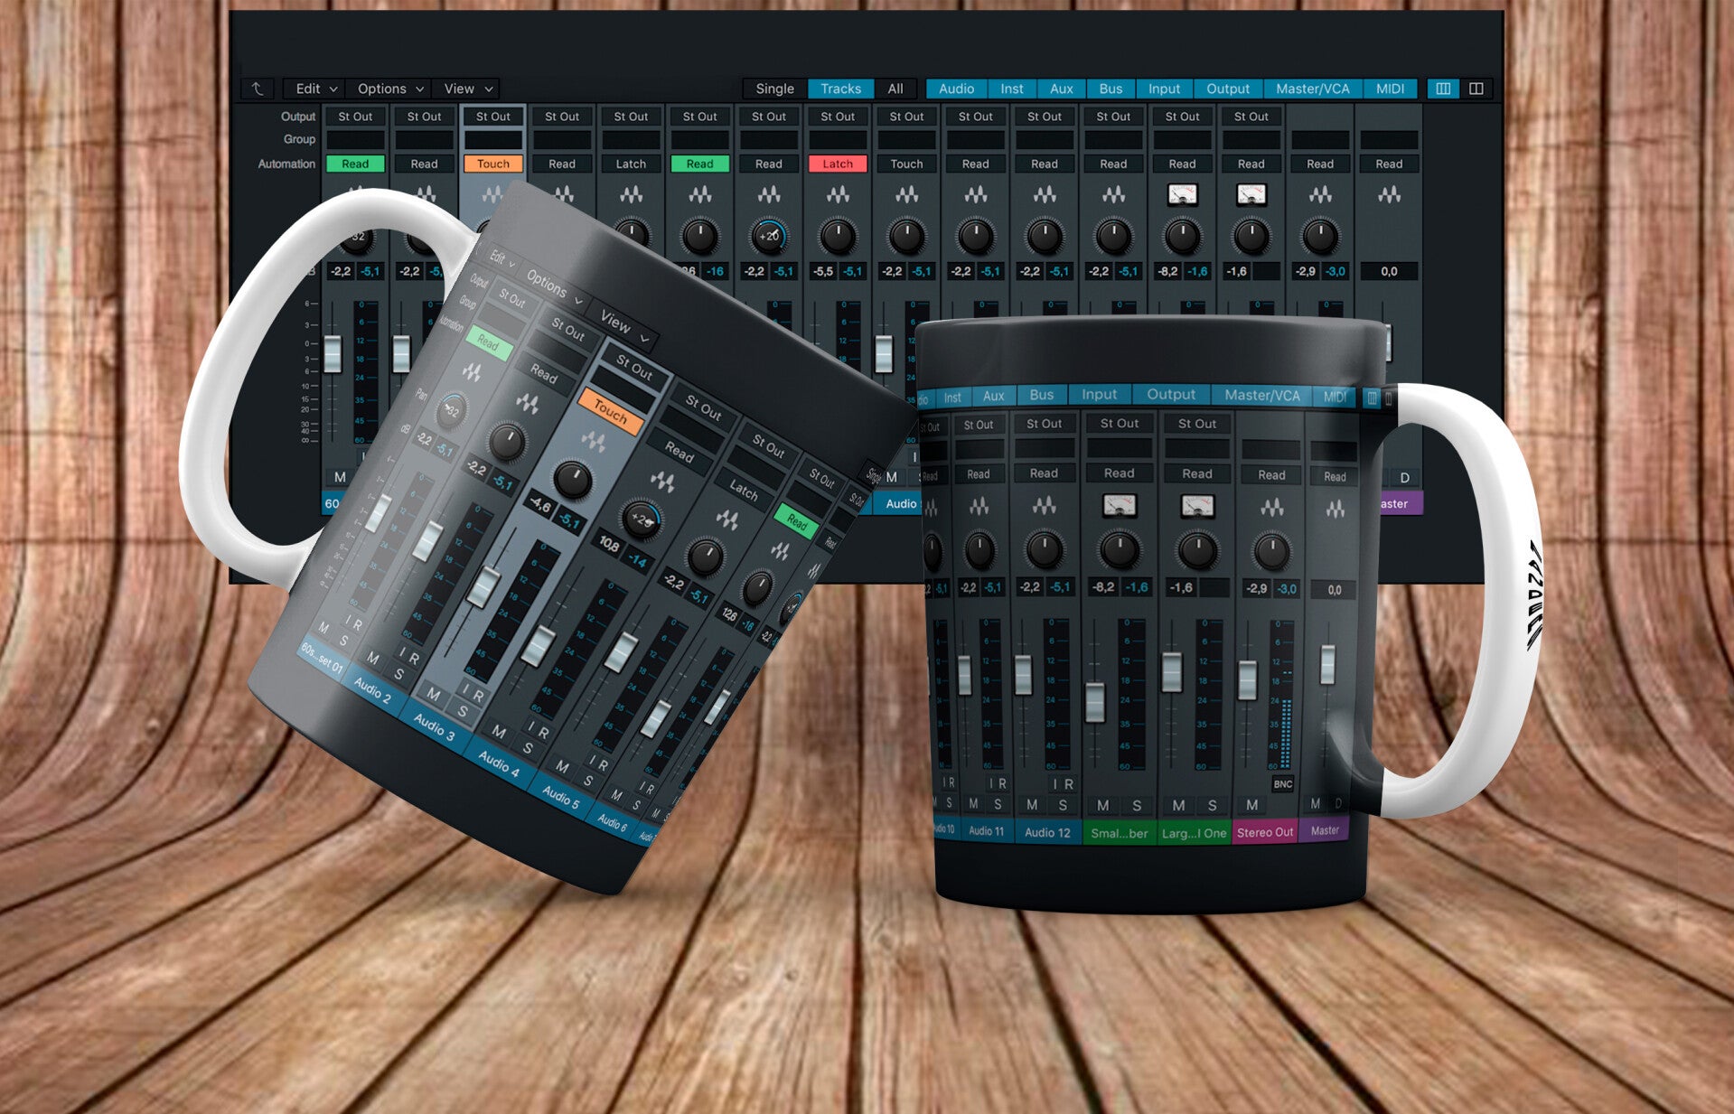Mute the Smal...ber channel on the right mug
The width and height of the screenshot is (1734, 1114).
1102,805
